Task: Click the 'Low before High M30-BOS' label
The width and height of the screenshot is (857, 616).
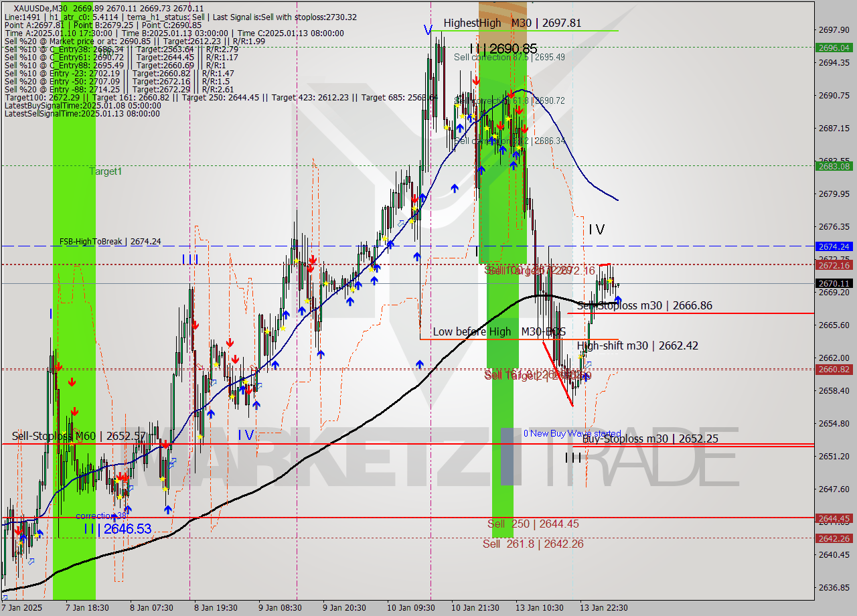Action: [499, 331]
